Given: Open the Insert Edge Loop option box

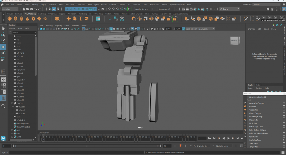Looking at the screenshot, I should pyautogui.click(x=283, y=116).
